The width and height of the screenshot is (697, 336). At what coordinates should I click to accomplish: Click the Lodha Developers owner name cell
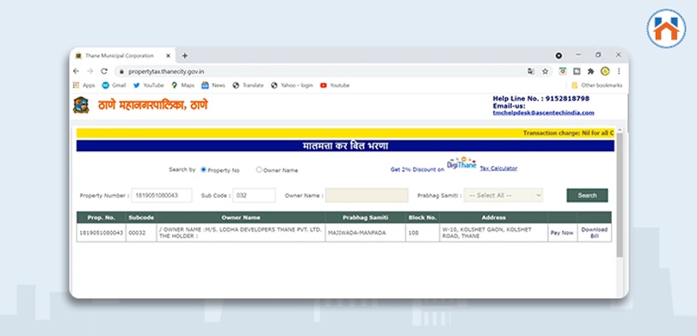[x=241, y=233]
